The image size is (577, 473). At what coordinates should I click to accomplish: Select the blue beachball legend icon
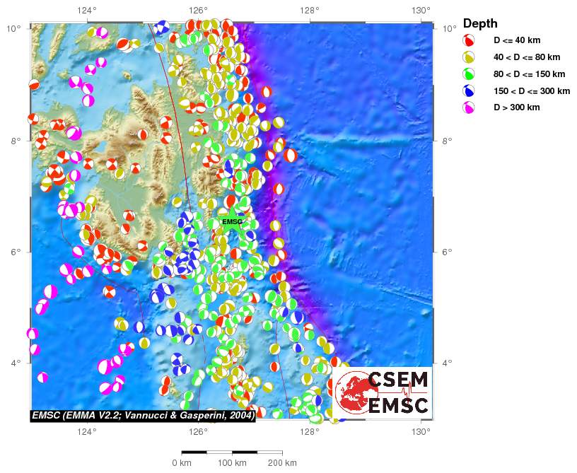pos(467,91)
